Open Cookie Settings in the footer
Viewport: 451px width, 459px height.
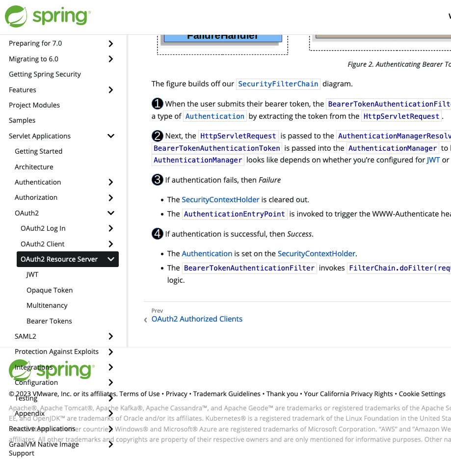click(422, 394)
